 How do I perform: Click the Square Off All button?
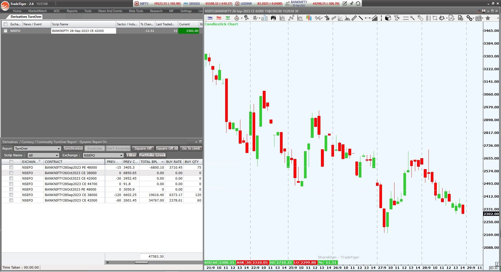(167, 149)
